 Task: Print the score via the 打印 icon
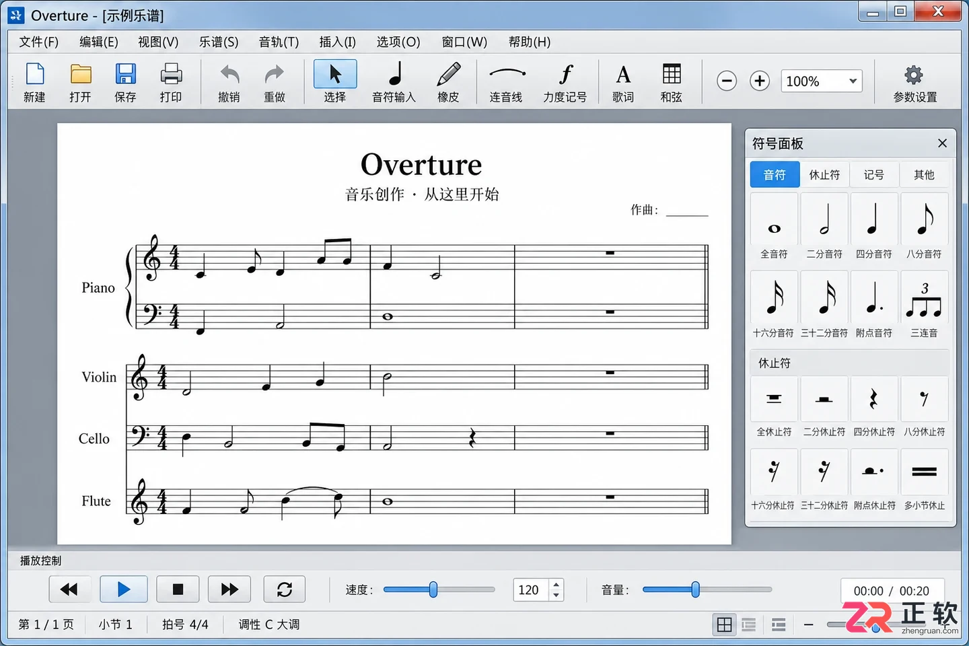point(171,82)
